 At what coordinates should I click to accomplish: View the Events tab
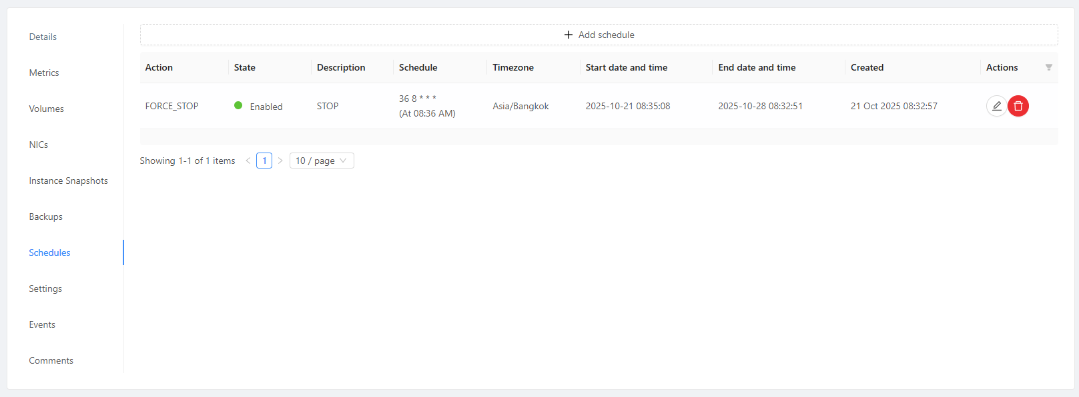[x=42, y=324]
